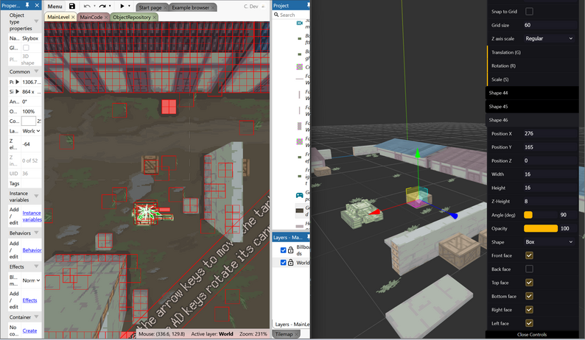This screenshot has height=340, width=585.
Task: Click the search magnifier in Project panel
Action: (276, 15)
